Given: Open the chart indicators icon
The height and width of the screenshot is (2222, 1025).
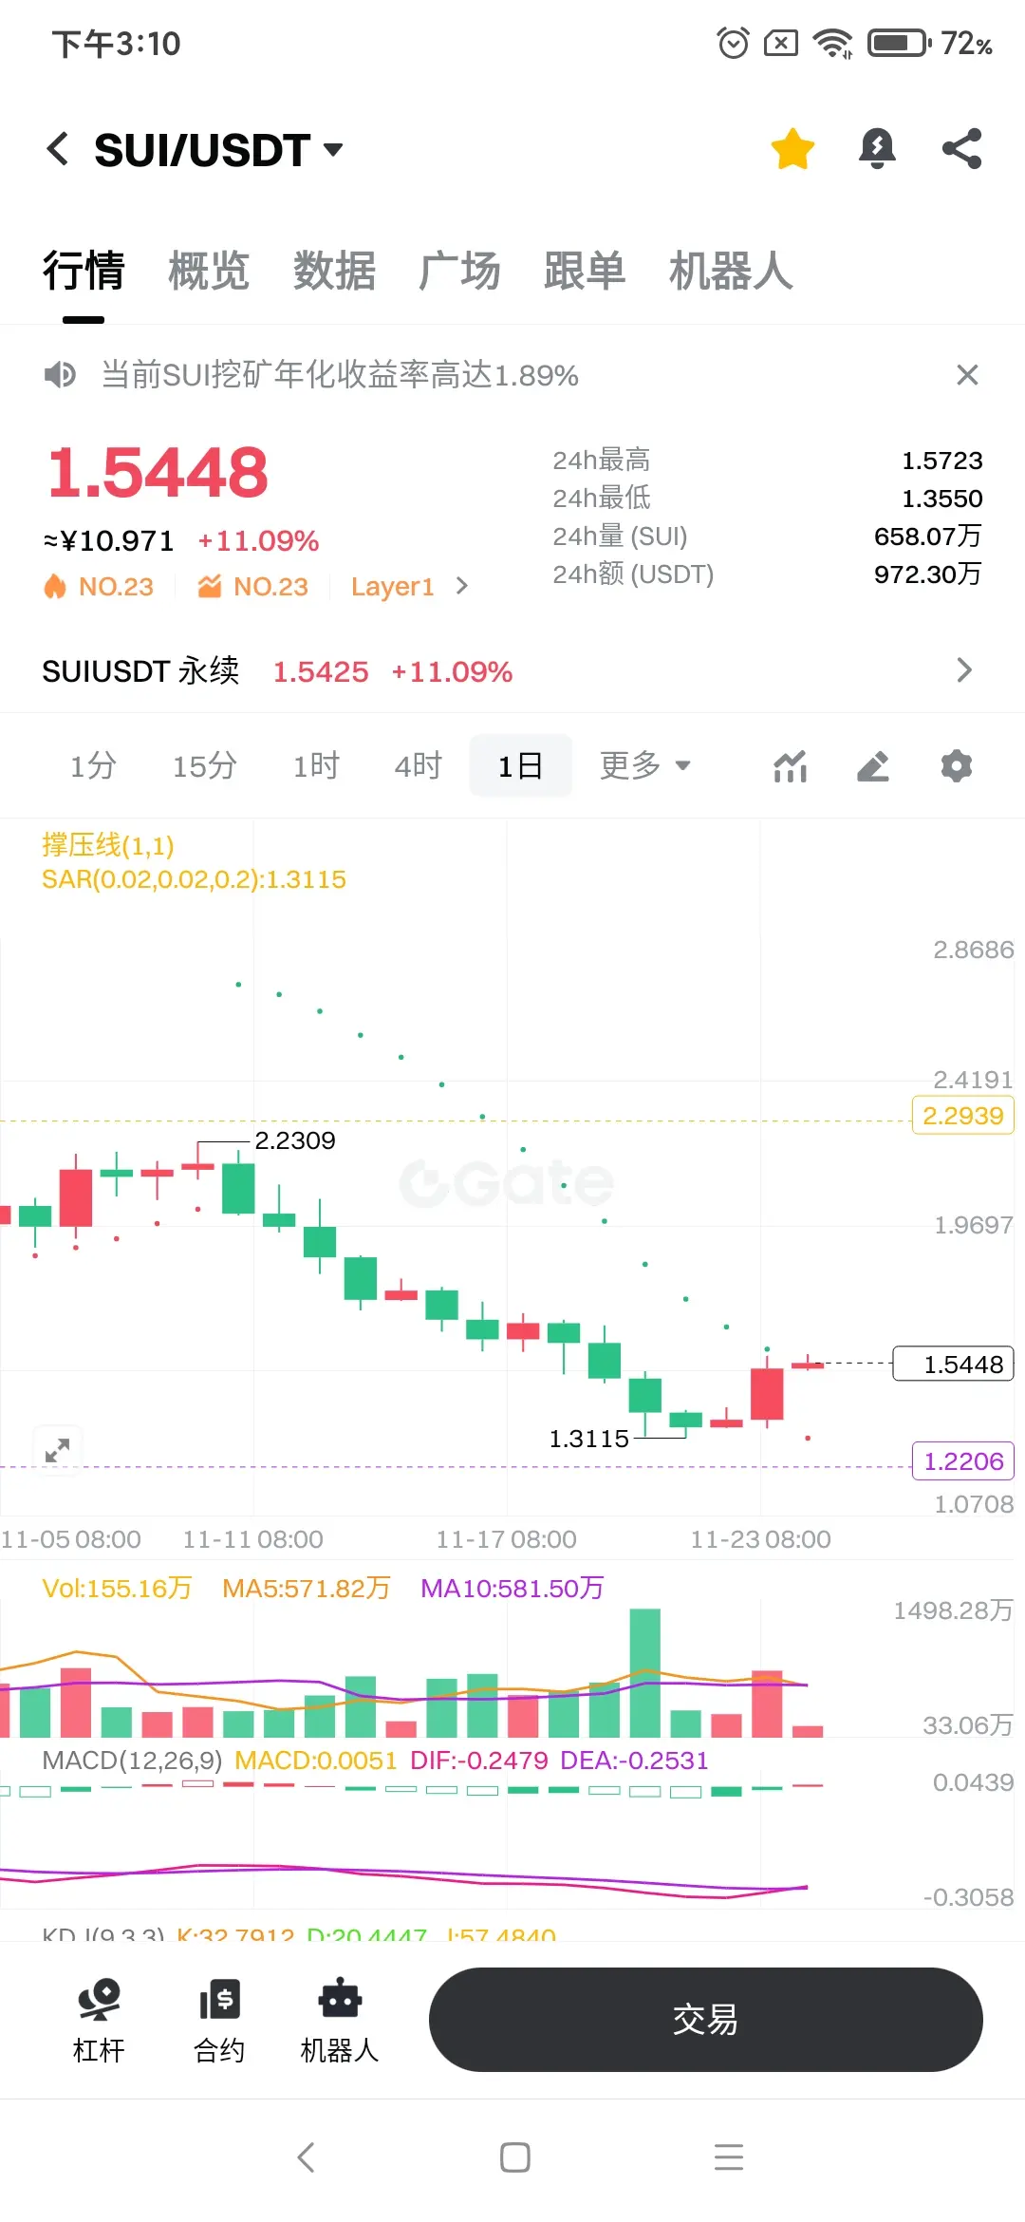Looking at the screenshot, I should click(790, 766).
